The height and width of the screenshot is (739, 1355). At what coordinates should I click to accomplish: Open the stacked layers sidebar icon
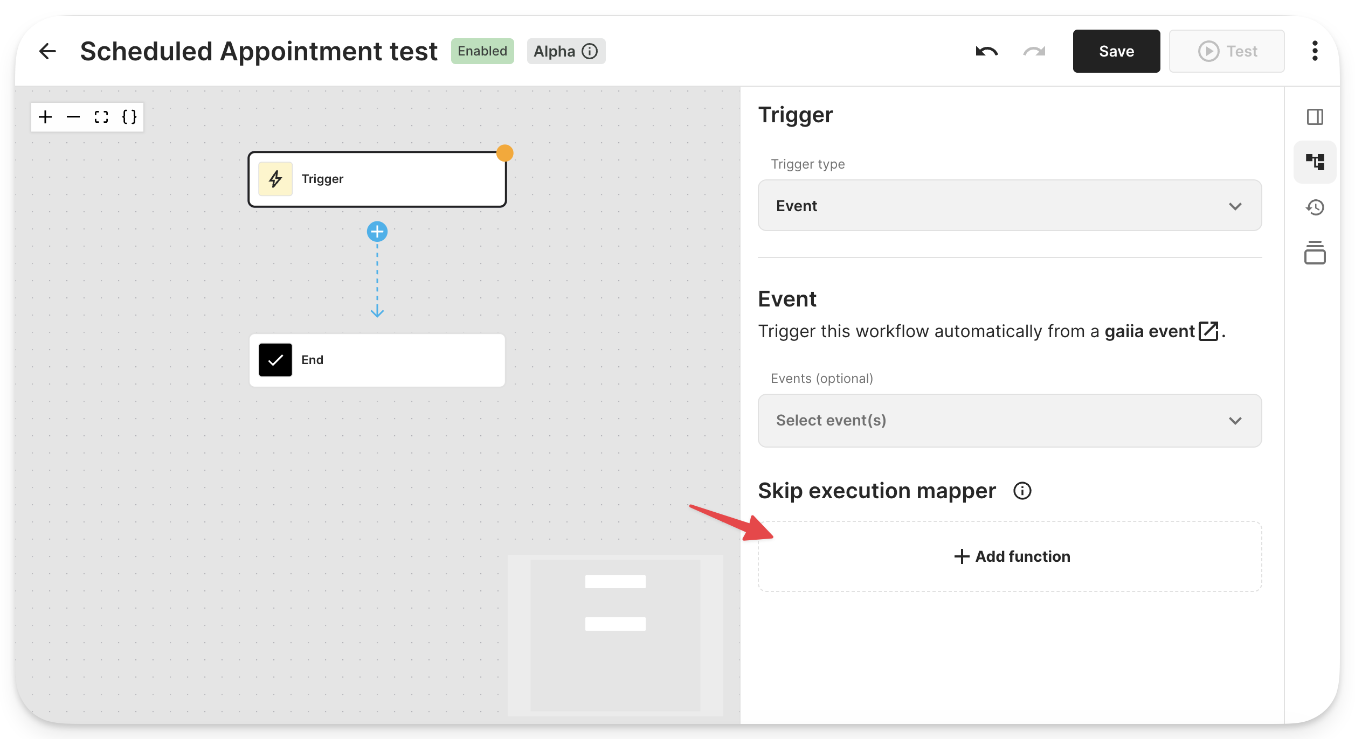1315,253
